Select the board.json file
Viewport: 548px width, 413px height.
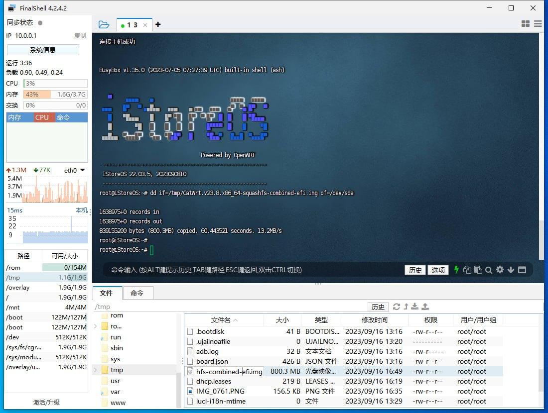(x=344, y=361)
